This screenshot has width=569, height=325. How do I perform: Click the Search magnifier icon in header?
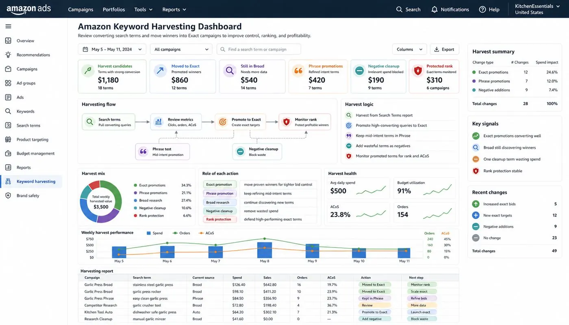click(399, 9)
